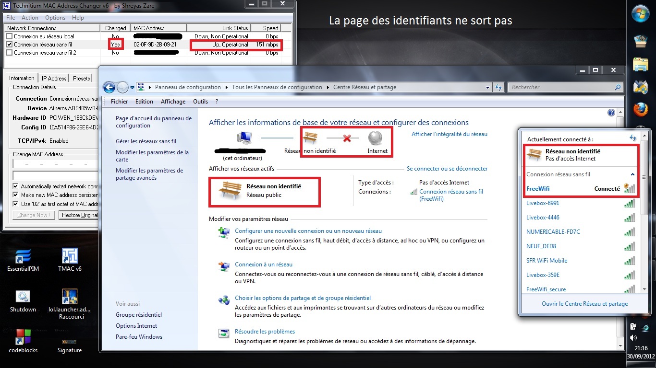The width and height of the screenshot is (656, 368).
Task: Click inside the Rechercher search field
Action: pyautogui.click(x=562, y=87)
